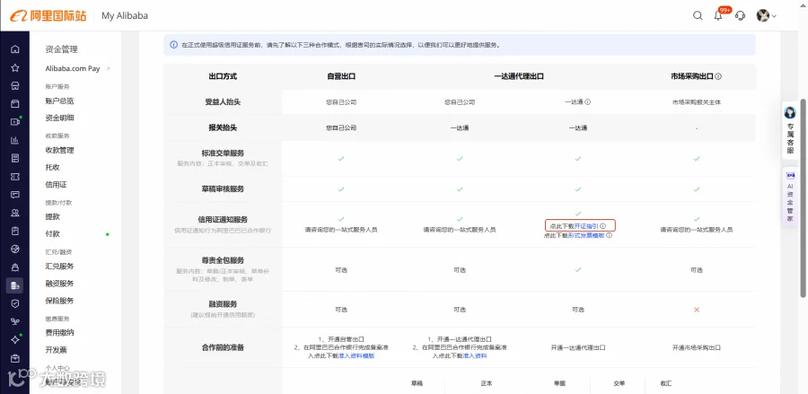The image size is (808, 394).
Task: Open 汇兑服务 menu item
Action: tap(60, 267)
